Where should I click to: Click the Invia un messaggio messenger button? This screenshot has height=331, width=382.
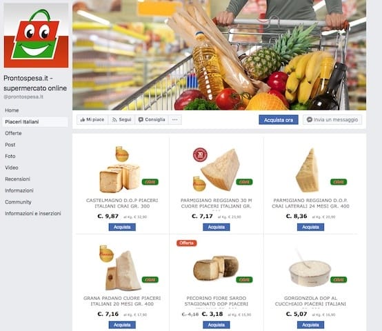[332, 120]
